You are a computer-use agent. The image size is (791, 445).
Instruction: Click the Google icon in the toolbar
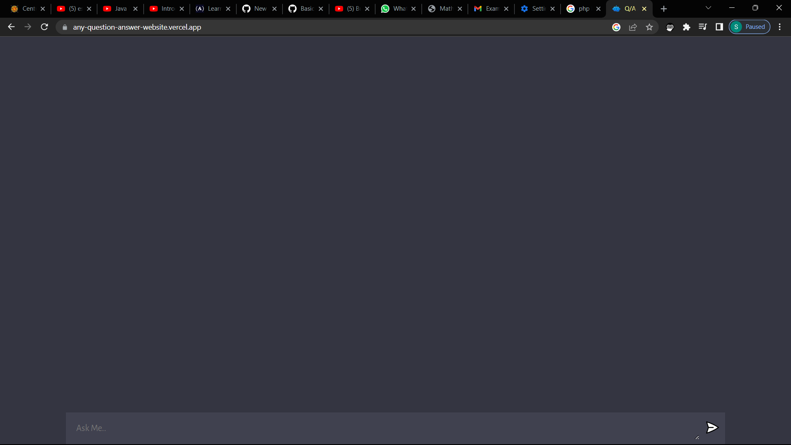(616, 27)
